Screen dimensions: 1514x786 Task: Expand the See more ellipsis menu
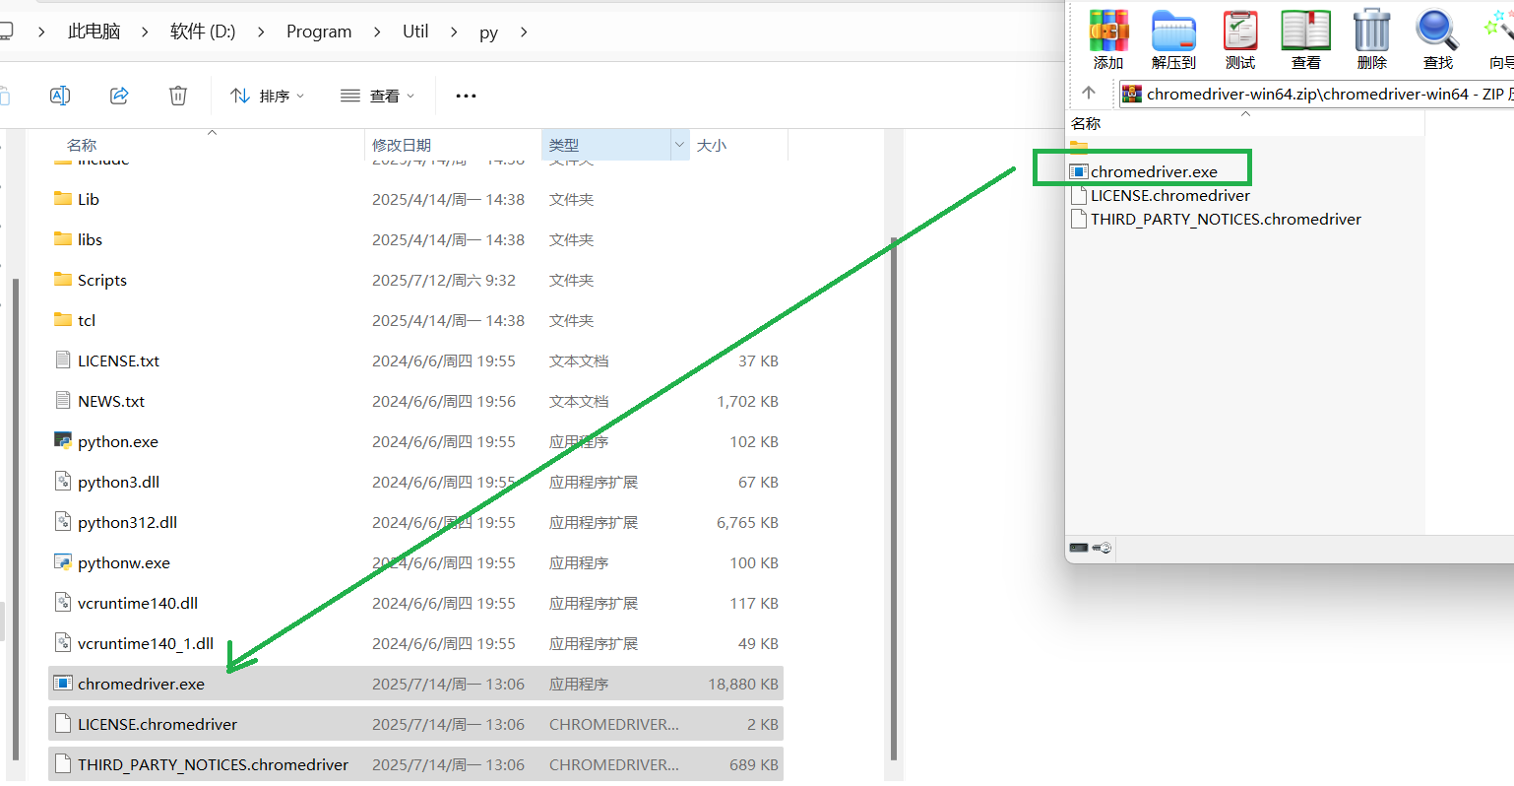point(466,96)
